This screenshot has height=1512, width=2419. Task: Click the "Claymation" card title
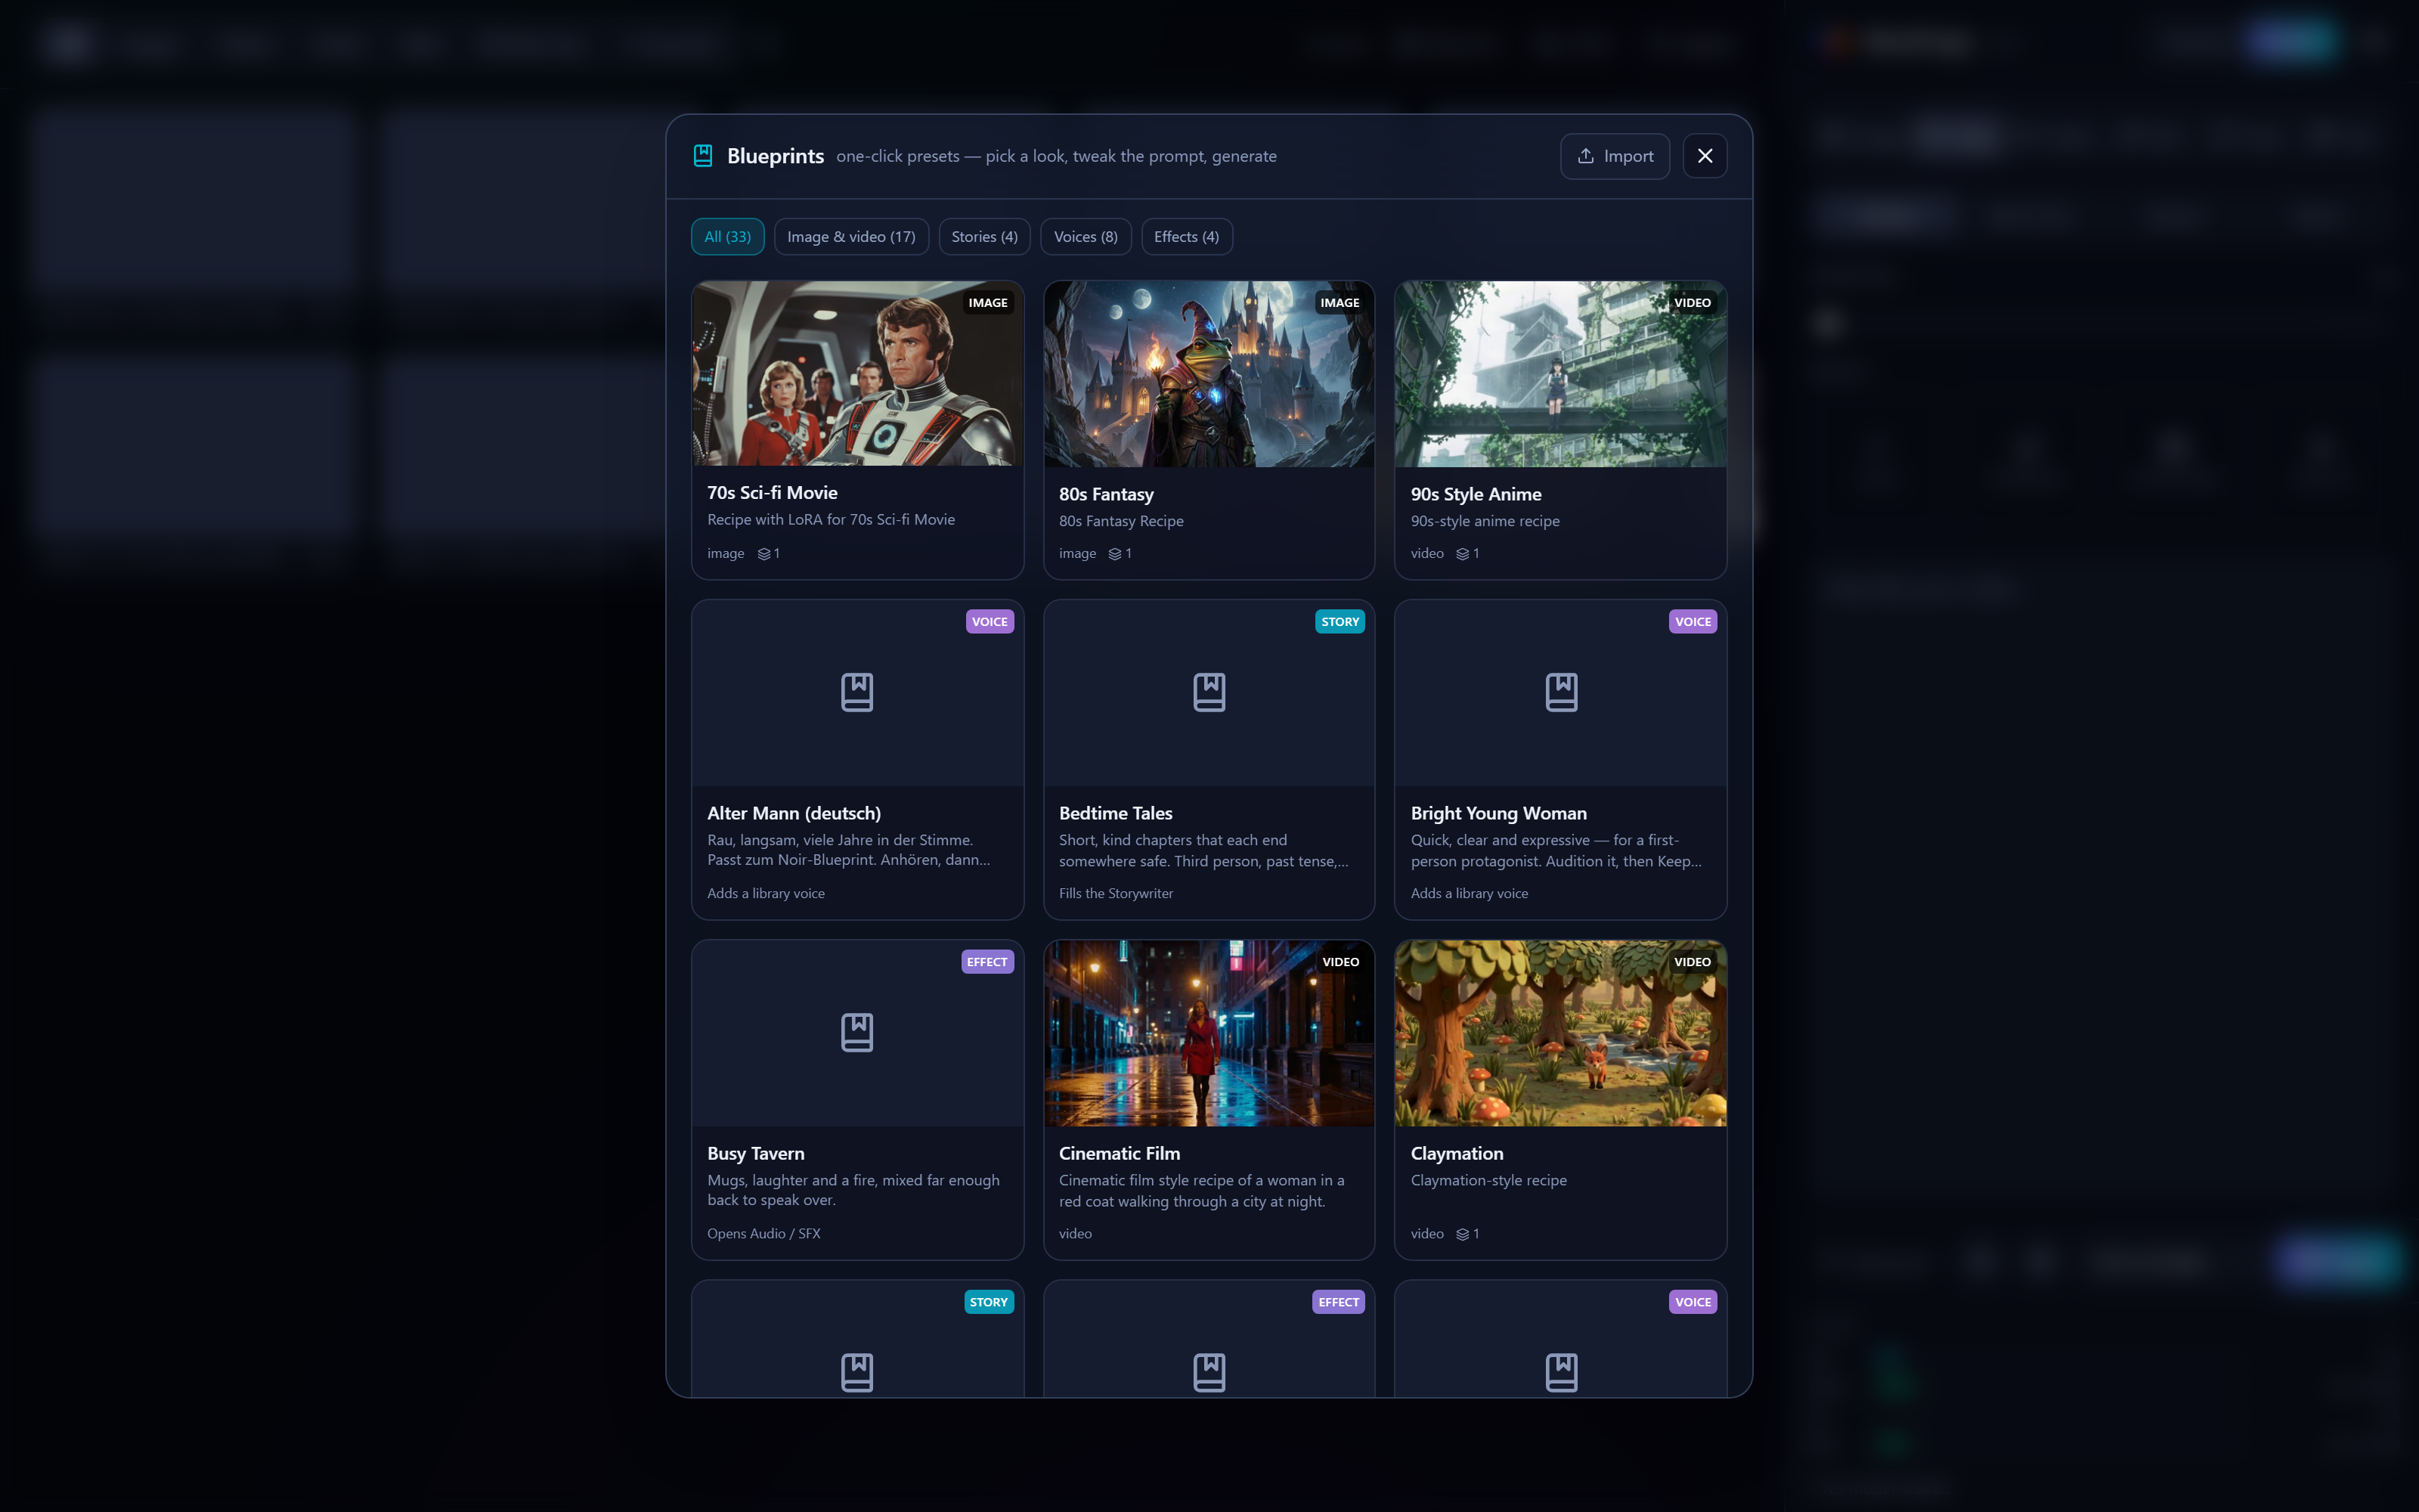1457,1154
